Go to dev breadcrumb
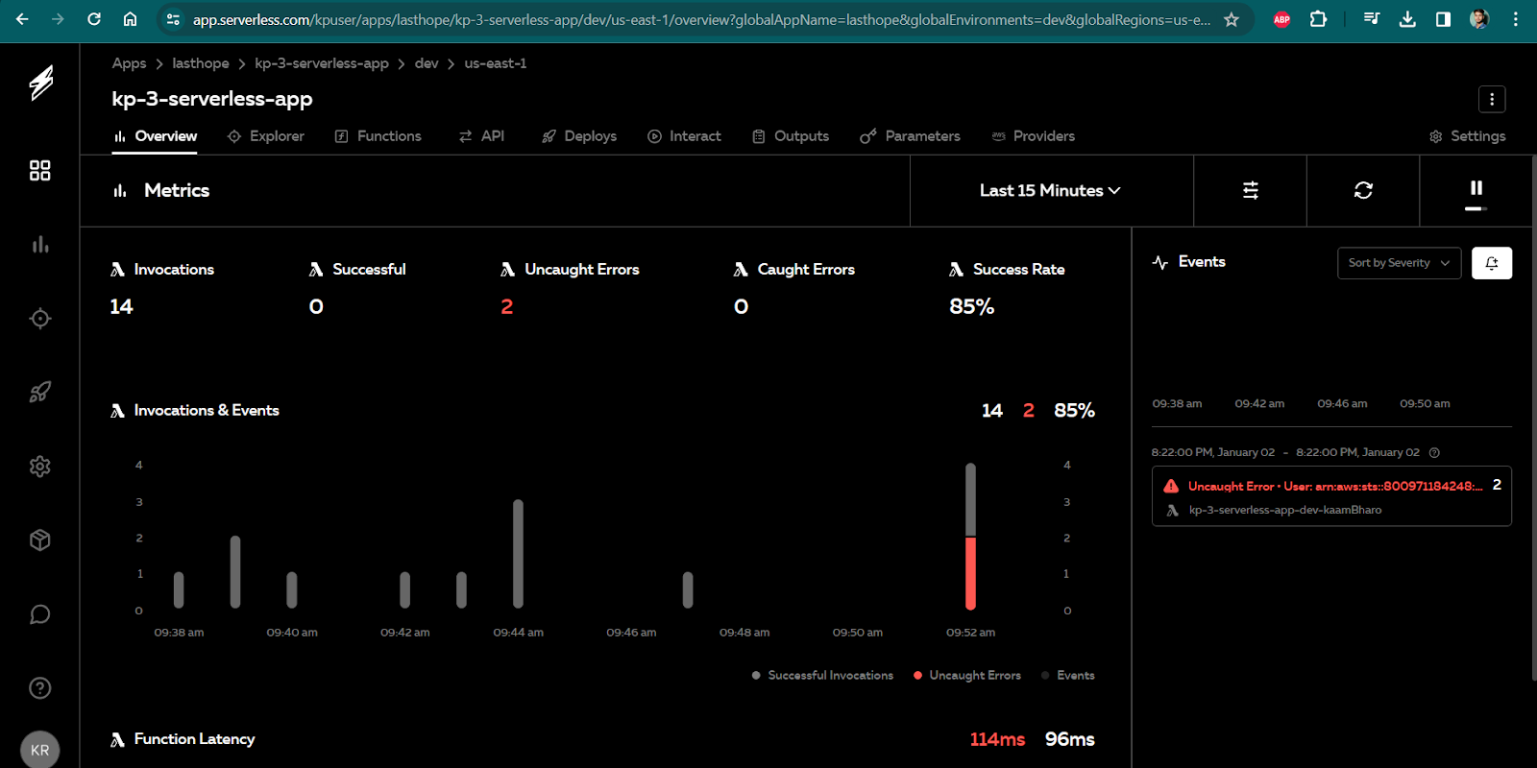The width and height of the screenshot is (1537, 768). (427, 63)
